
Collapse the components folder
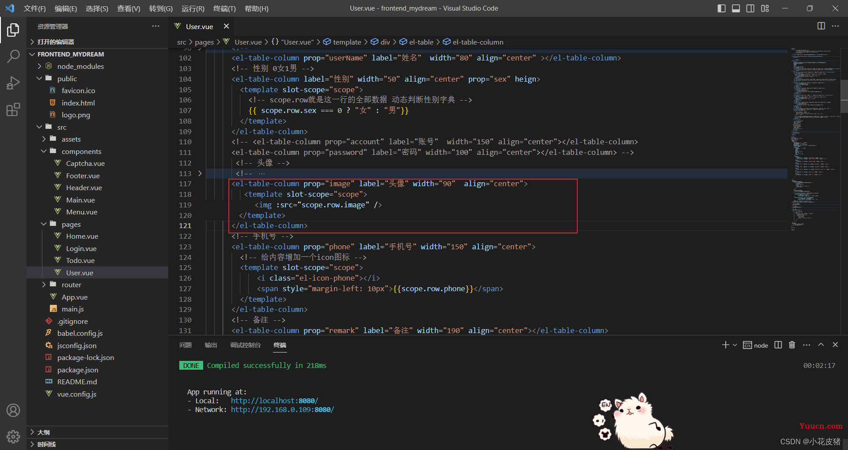click(x=97, y=151)
